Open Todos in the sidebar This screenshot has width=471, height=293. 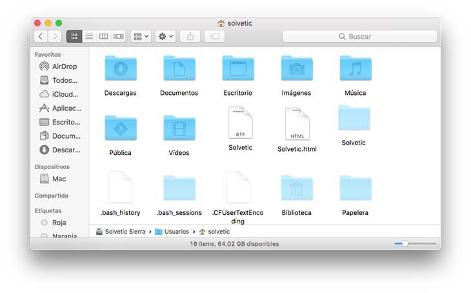[x=59, y=80]
